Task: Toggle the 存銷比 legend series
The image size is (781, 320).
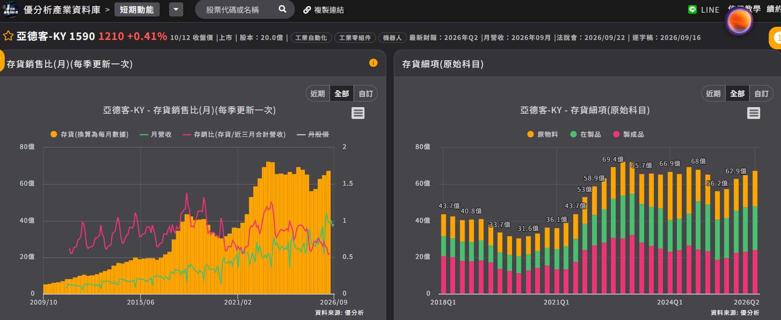Action: pos(235,134)
